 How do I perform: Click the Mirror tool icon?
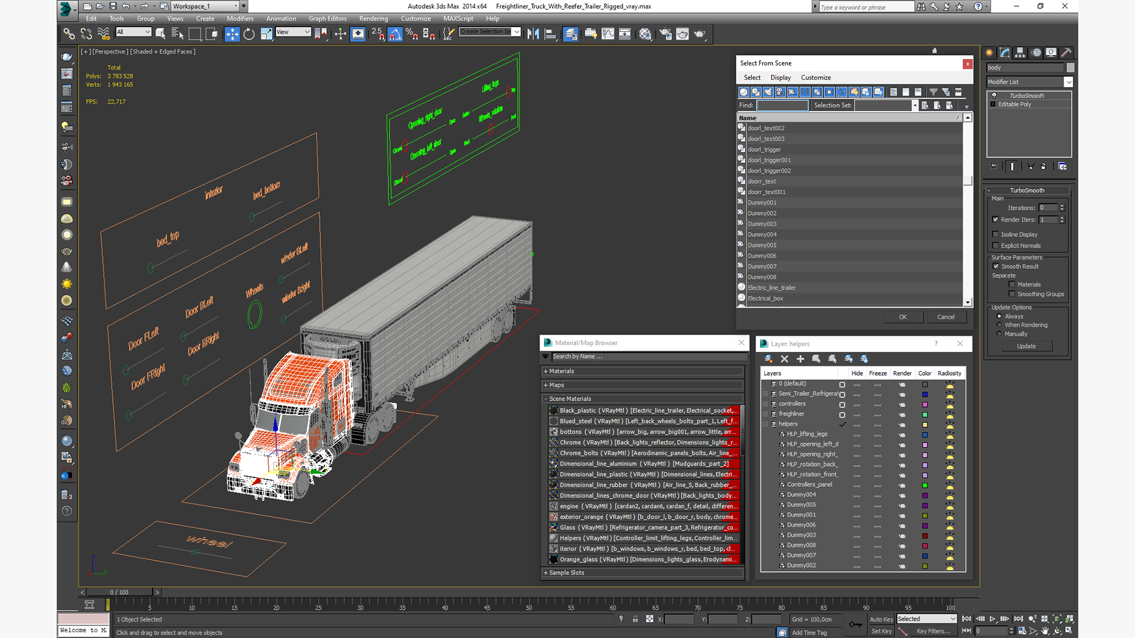(533, 34)
